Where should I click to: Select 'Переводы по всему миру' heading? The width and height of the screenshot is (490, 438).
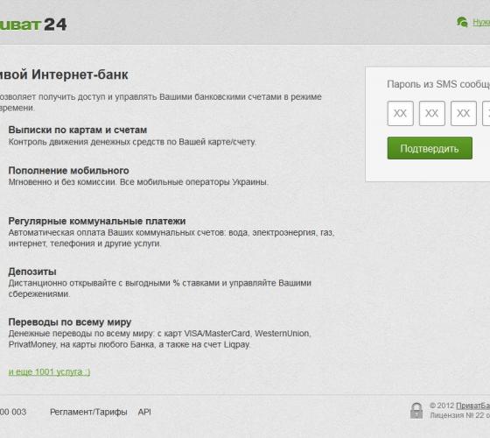tap(70, 321)
